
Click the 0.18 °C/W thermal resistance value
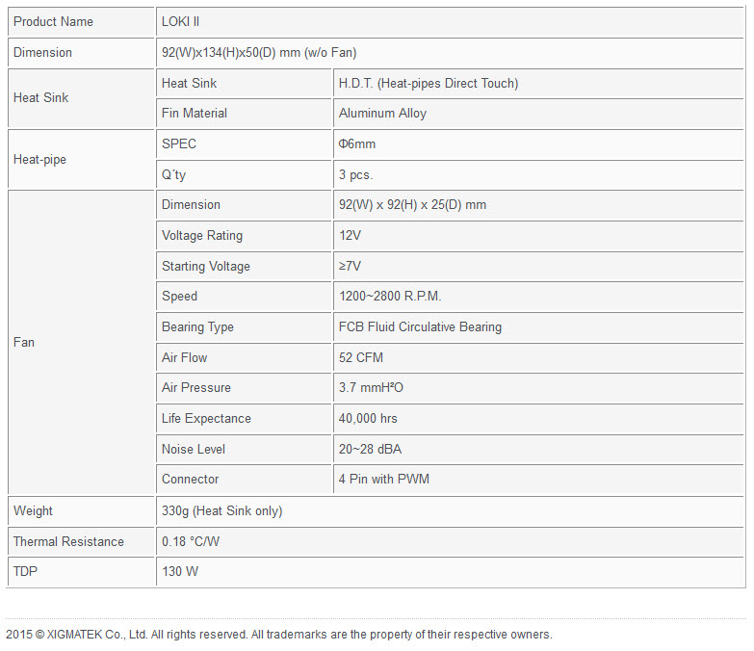click(x=191, y=541)
